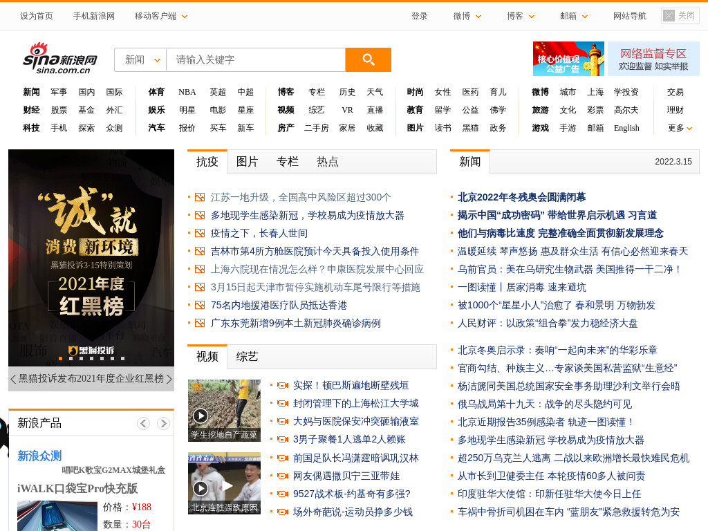The height and width of the screenshot is (531, 708).
Task: Open 网站导航 link
Action: coord(629,17)
